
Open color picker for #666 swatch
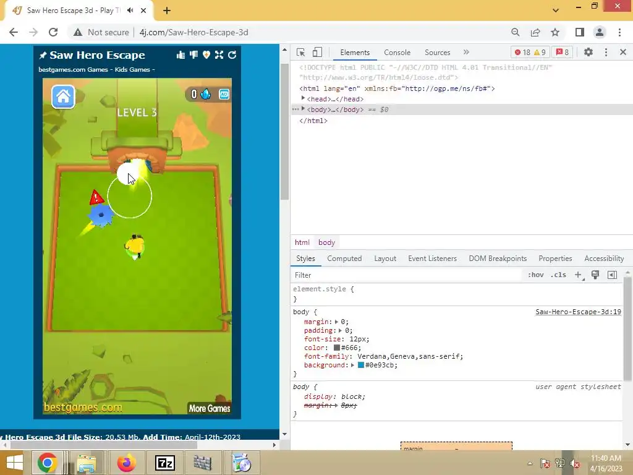coord(337,348)
